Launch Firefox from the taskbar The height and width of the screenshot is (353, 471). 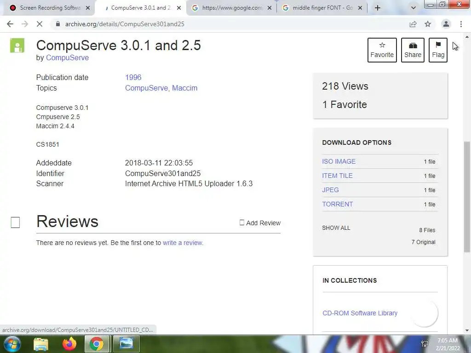(69, 344)
